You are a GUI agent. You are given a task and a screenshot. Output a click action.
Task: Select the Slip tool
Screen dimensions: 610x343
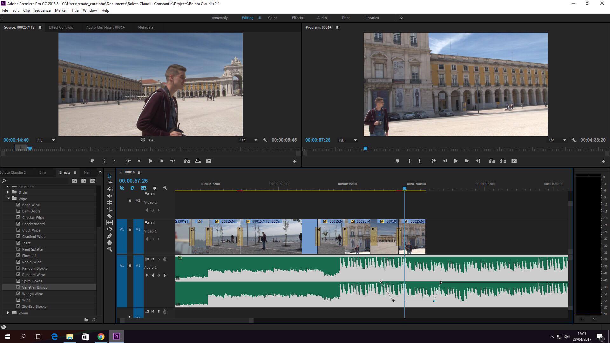tap(109, 222)
